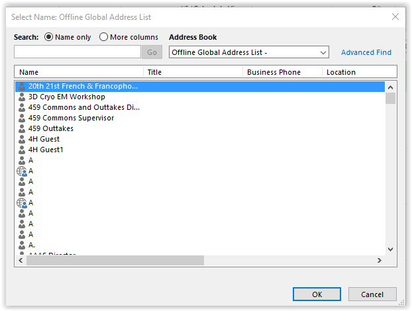Click the Title column header
Viewport: 412px width, 311px height.
click(x=193, y=72)
